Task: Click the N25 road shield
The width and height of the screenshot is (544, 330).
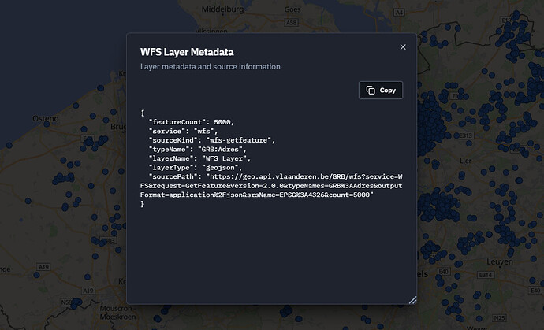Action: coord(499,318)
